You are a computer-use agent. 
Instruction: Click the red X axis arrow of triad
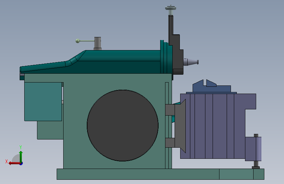coord(14,163)
